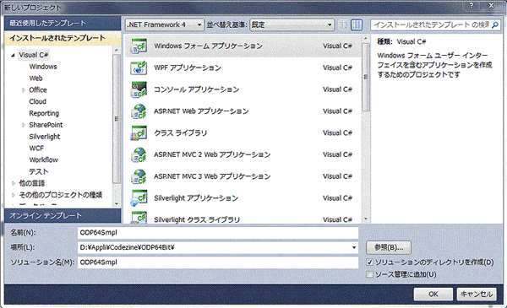Click the 参照(B)... browse button
Screen dimensions: 507x308
click(x=389, y=247)
